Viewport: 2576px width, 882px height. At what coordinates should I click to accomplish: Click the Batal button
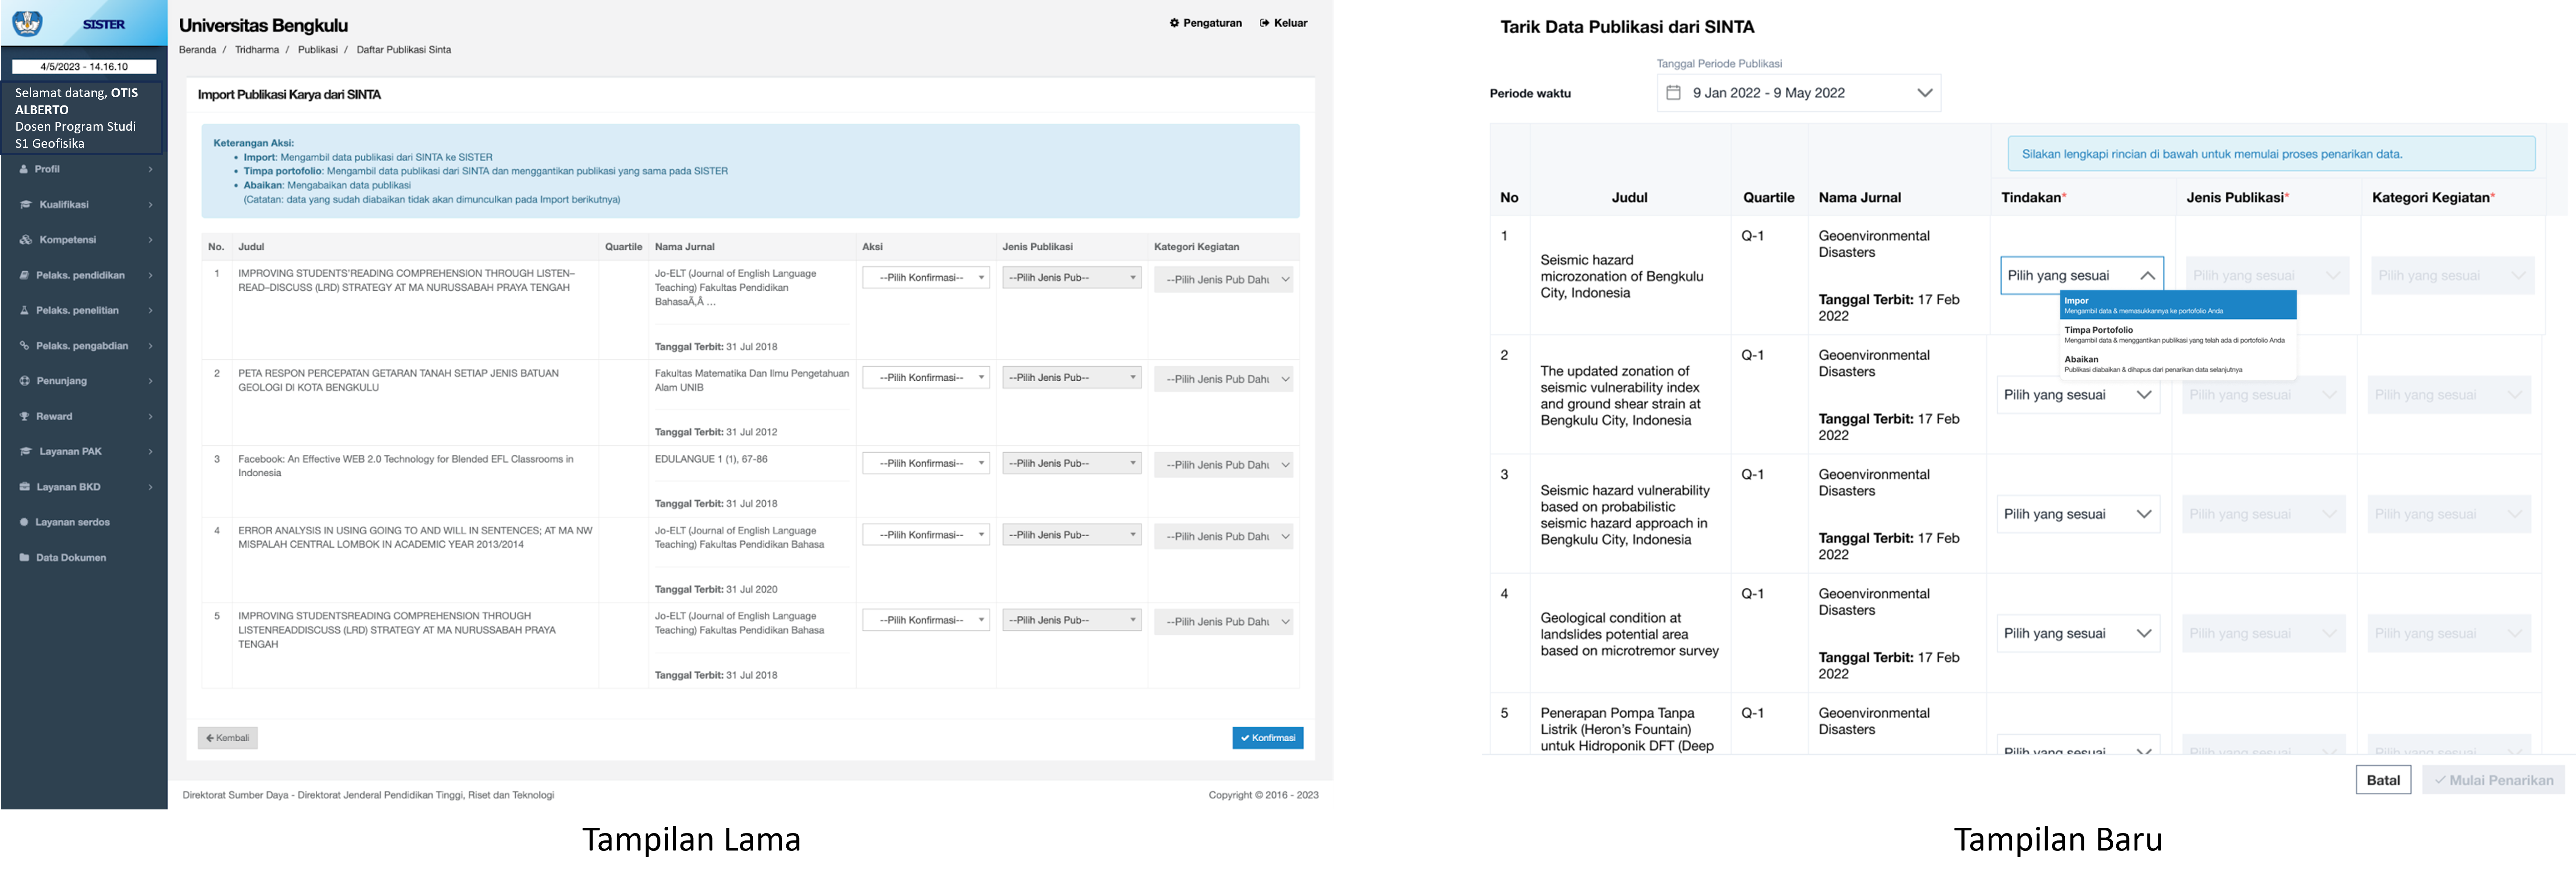coord(2383,781)
